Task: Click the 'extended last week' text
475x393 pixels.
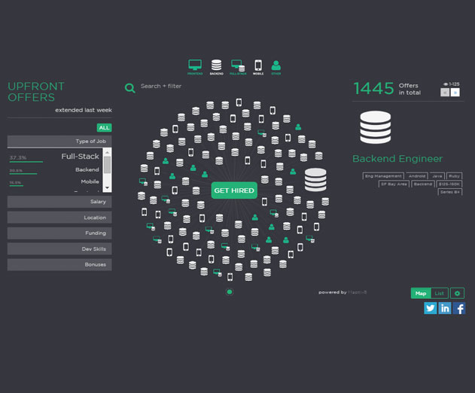Action: 84,110
